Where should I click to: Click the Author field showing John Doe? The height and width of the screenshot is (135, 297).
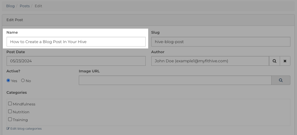tap(210, 61)
